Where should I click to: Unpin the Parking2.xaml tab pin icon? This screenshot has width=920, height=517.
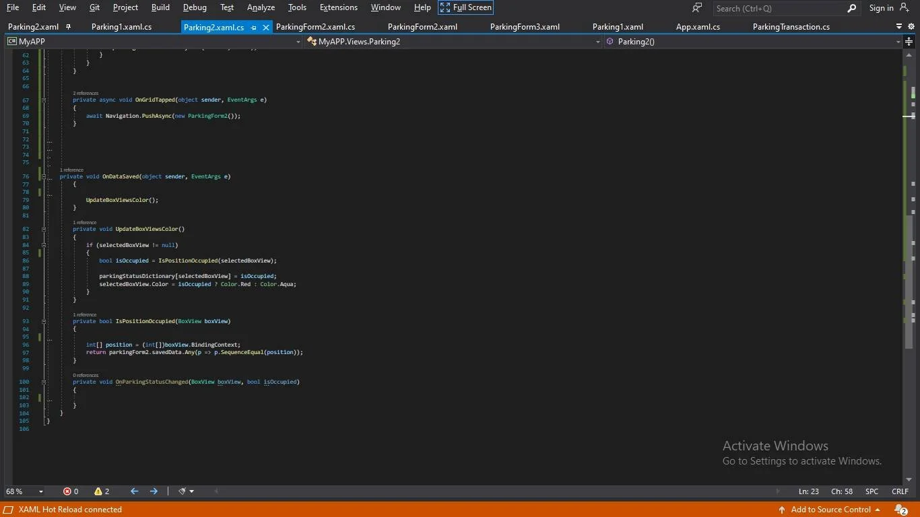(x=68, y=27)
